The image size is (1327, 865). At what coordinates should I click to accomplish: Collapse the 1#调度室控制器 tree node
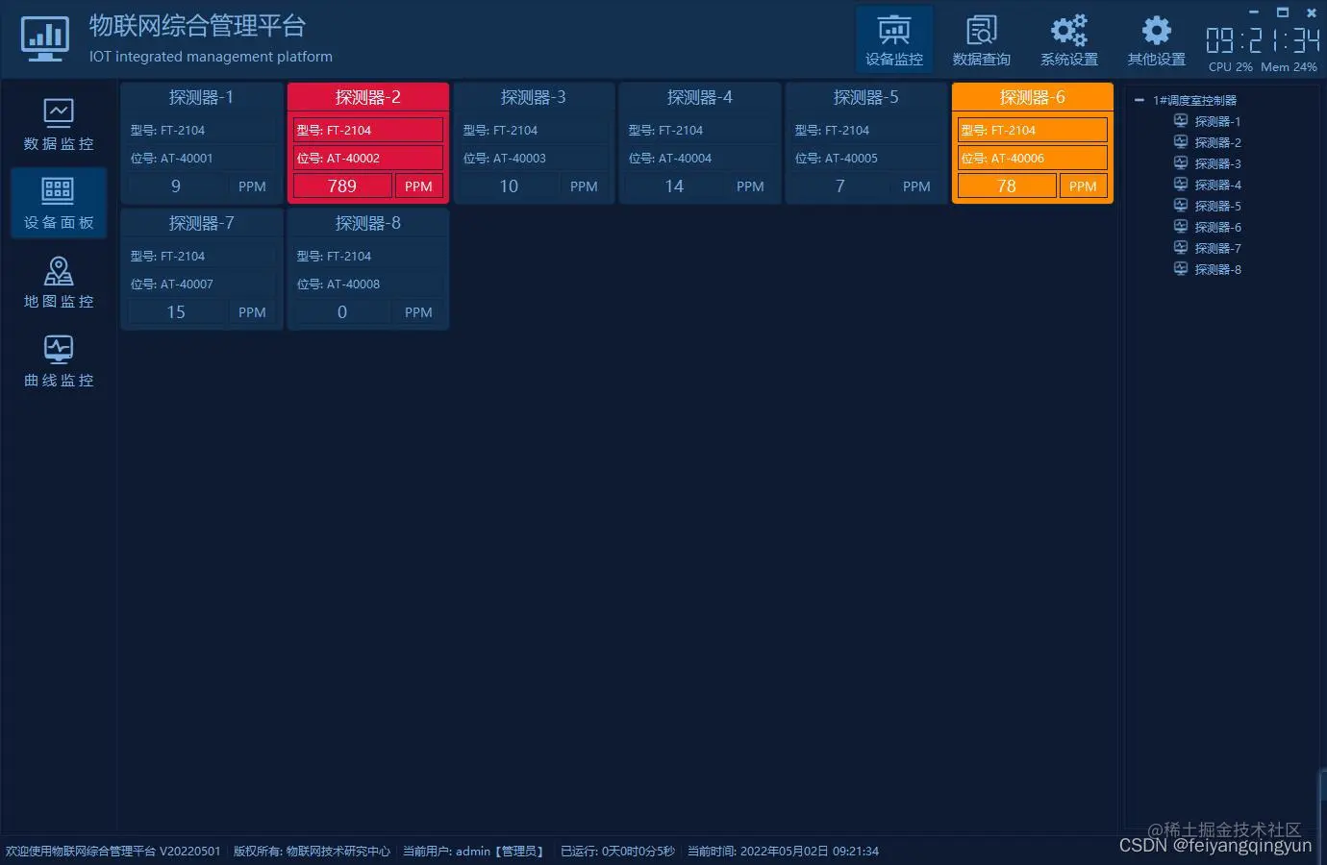[x=1139, y=100]
